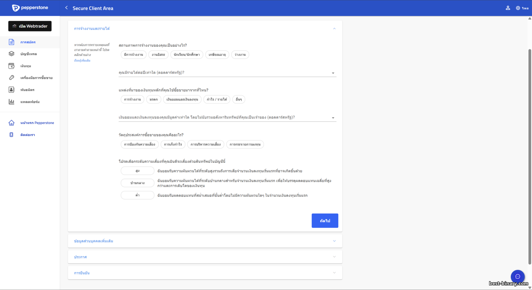Select the มีการจ้างงาน employment status option

133,55
